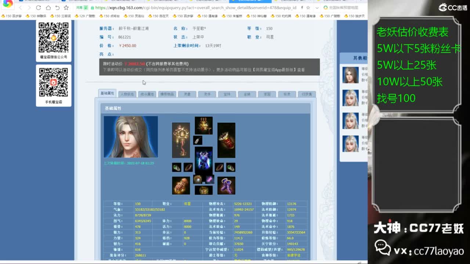Viewport: 470px width, 264px height.
Task: Select the golden helmet equipment icon
Action: tap(204, 125)
